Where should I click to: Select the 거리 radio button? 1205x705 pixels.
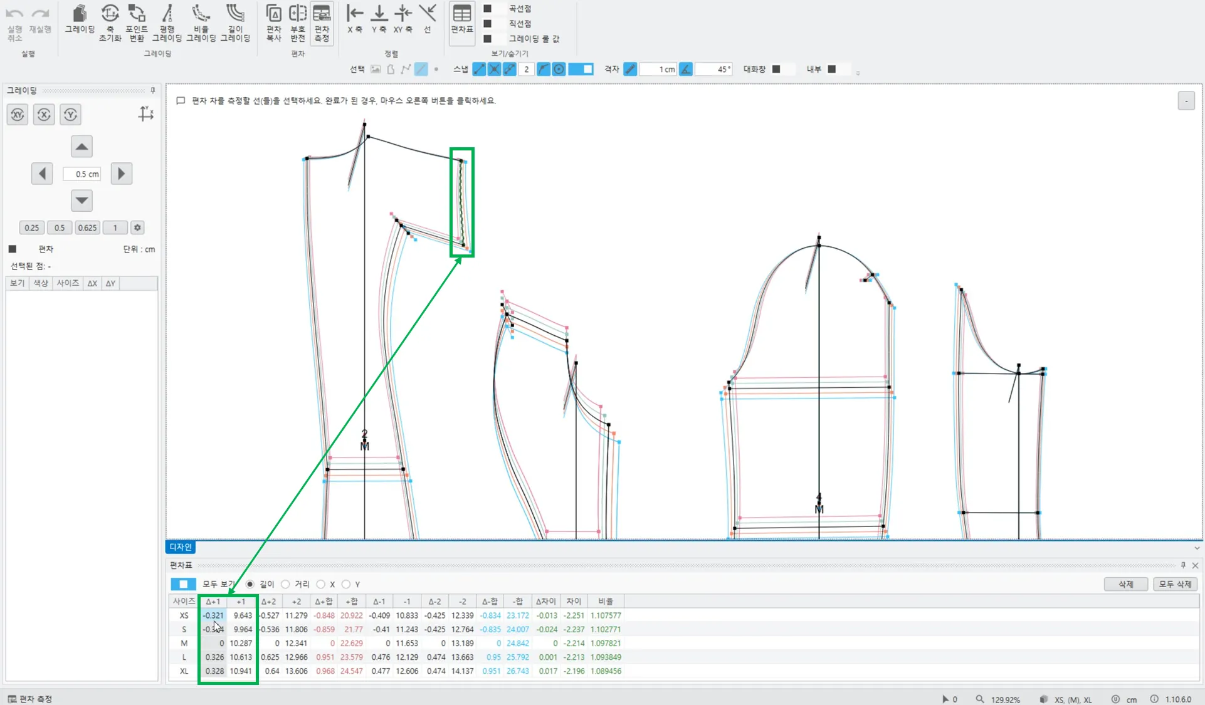[286, 584]
